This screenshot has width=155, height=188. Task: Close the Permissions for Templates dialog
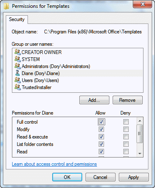(142, 4)
